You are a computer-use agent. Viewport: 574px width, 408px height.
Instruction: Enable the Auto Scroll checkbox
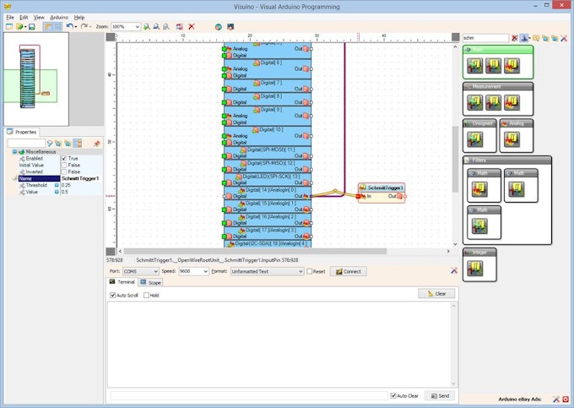113,295
